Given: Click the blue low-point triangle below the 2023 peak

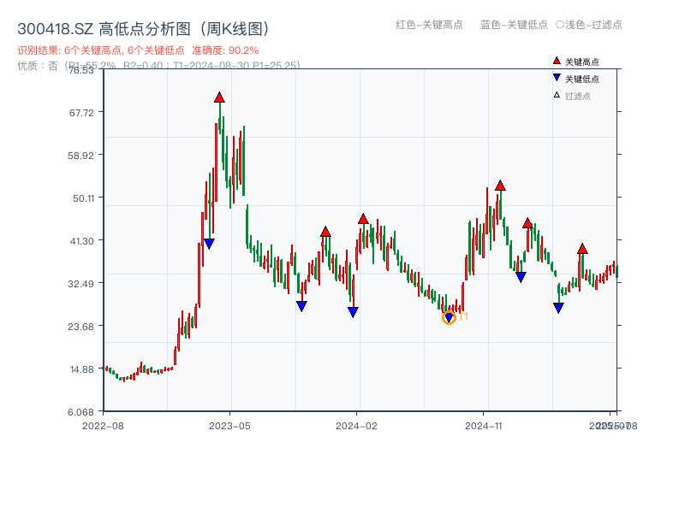Looking at the screenshot, I should coord(208,243).
